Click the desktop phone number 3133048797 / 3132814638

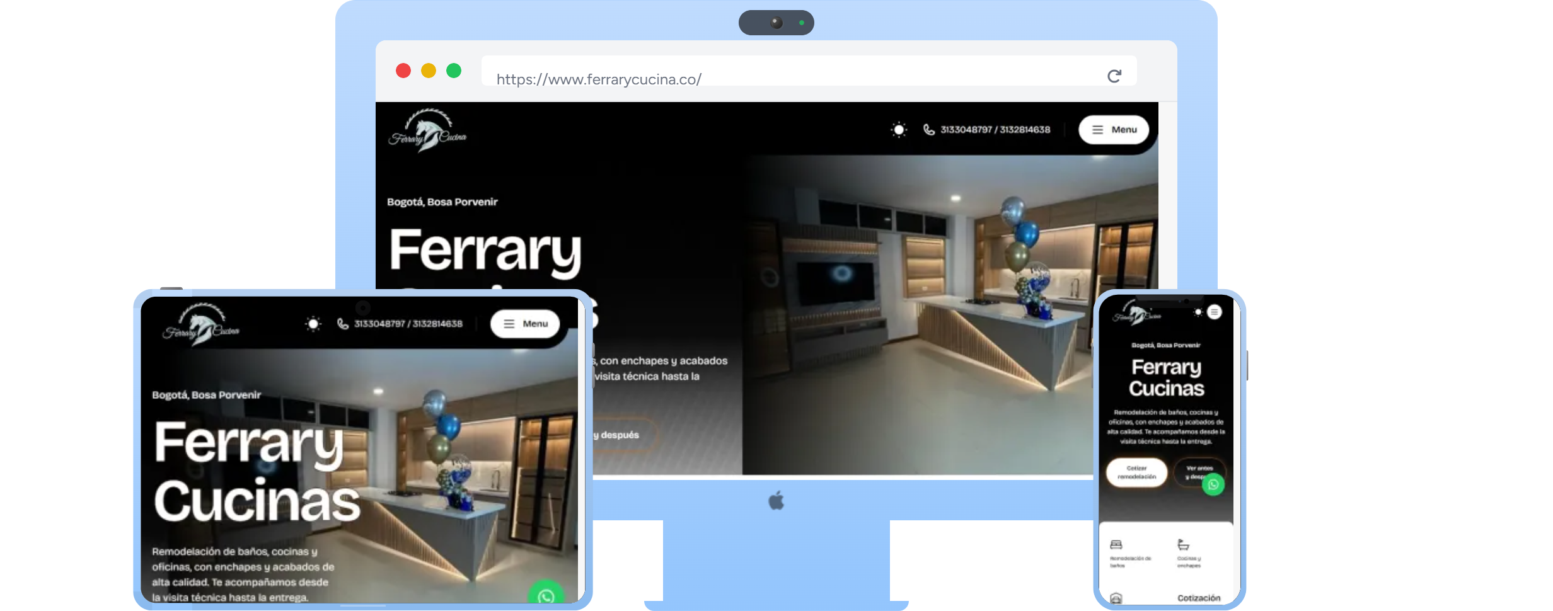(995, 130)
